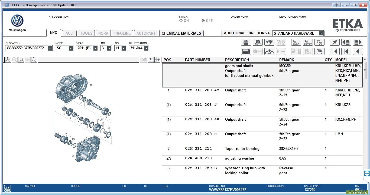Select the Taper roller bearing row
Viewport: 370px width, 195px height.
(x=262, y=151)
